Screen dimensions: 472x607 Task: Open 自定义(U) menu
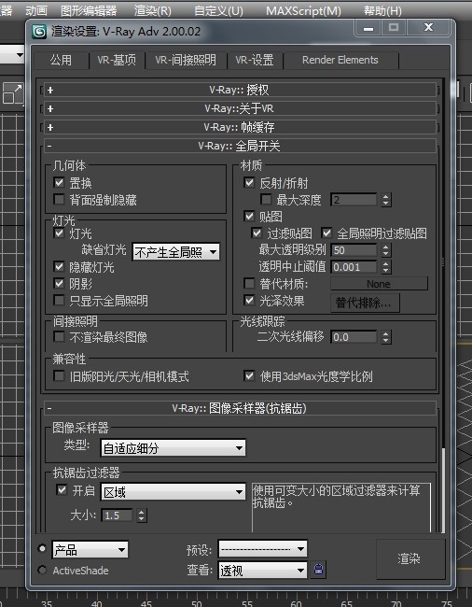(x=218, y=10)
